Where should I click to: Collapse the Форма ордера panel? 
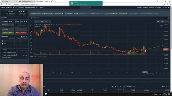(2, 21)
